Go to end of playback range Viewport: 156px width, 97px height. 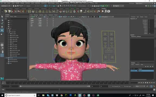[154, 83]
